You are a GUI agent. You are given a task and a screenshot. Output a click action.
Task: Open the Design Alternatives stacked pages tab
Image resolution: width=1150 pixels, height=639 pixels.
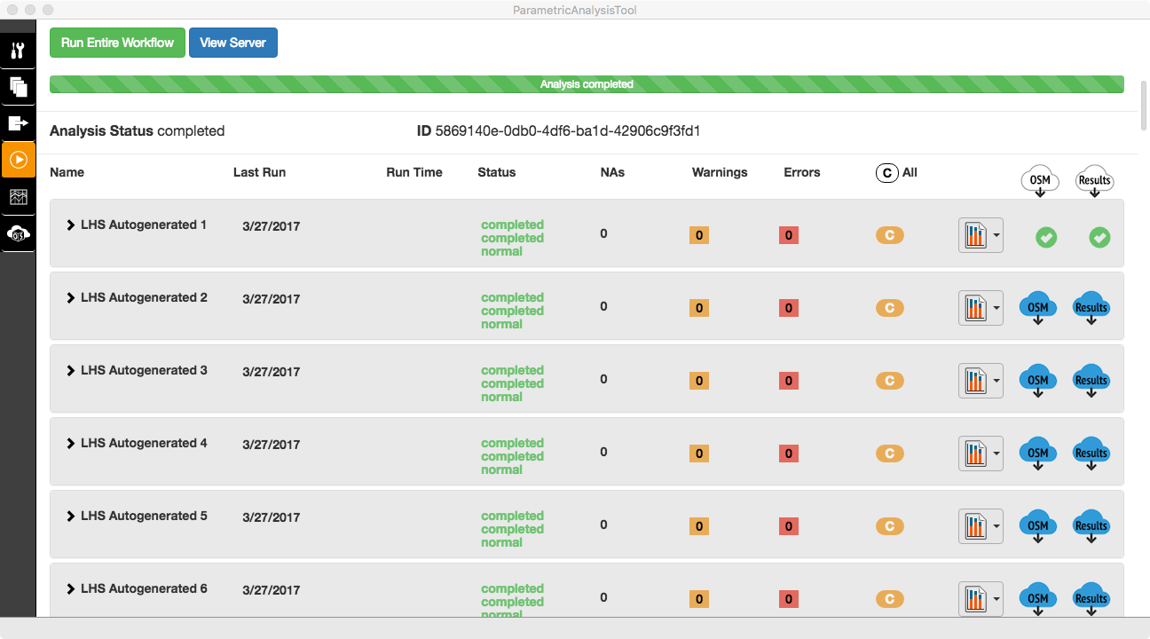pyautogui.click(x=18, y=87)
